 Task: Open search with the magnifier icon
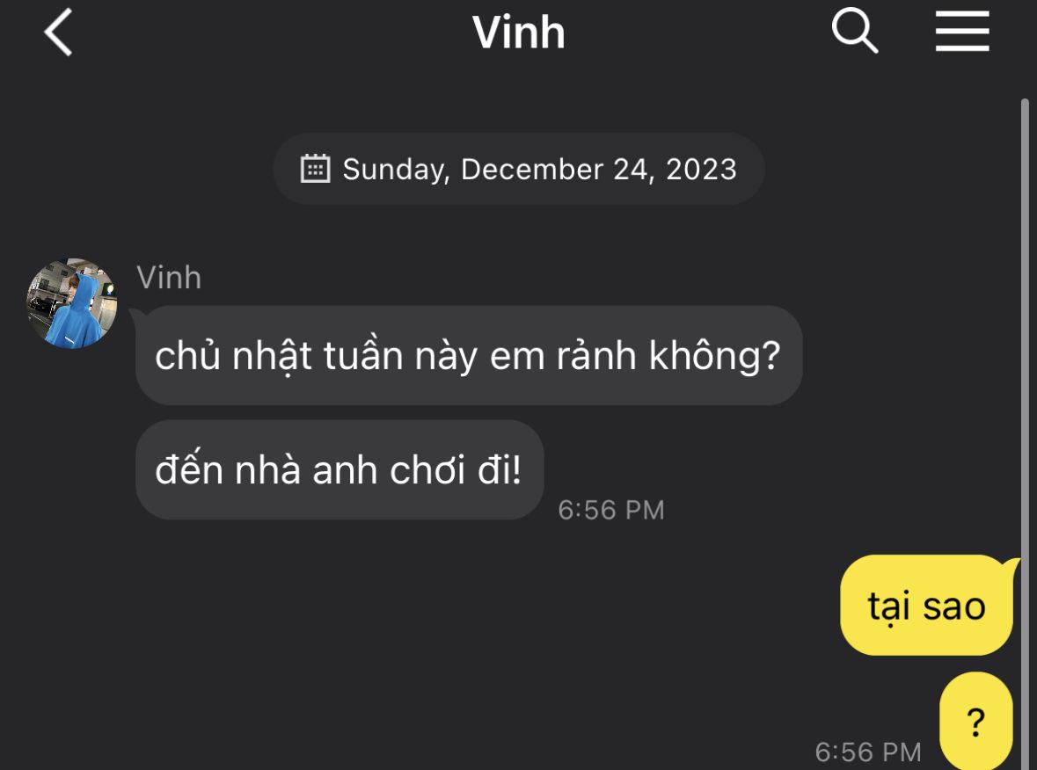(x=854, y=31)
